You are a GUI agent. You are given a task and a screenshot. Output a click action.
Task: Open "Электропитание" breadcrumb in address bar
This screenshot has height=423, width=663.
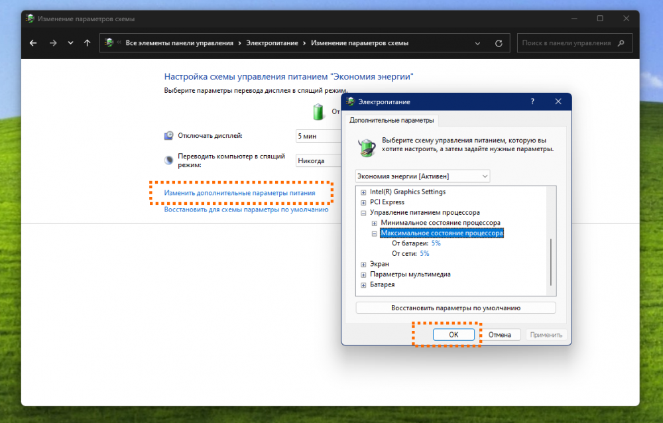click(272, 43)
